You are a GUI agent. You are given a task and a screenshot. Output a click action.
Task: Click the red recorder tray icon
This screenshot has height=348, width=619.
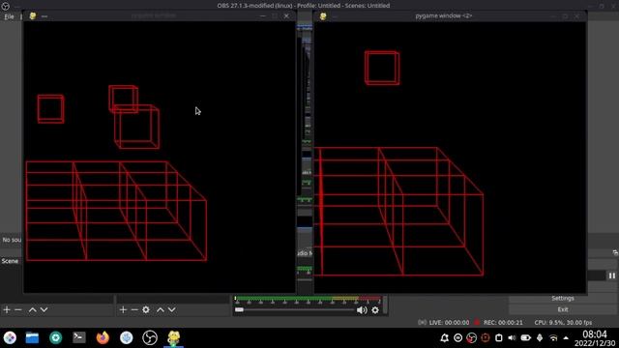(x=486, y=337)
